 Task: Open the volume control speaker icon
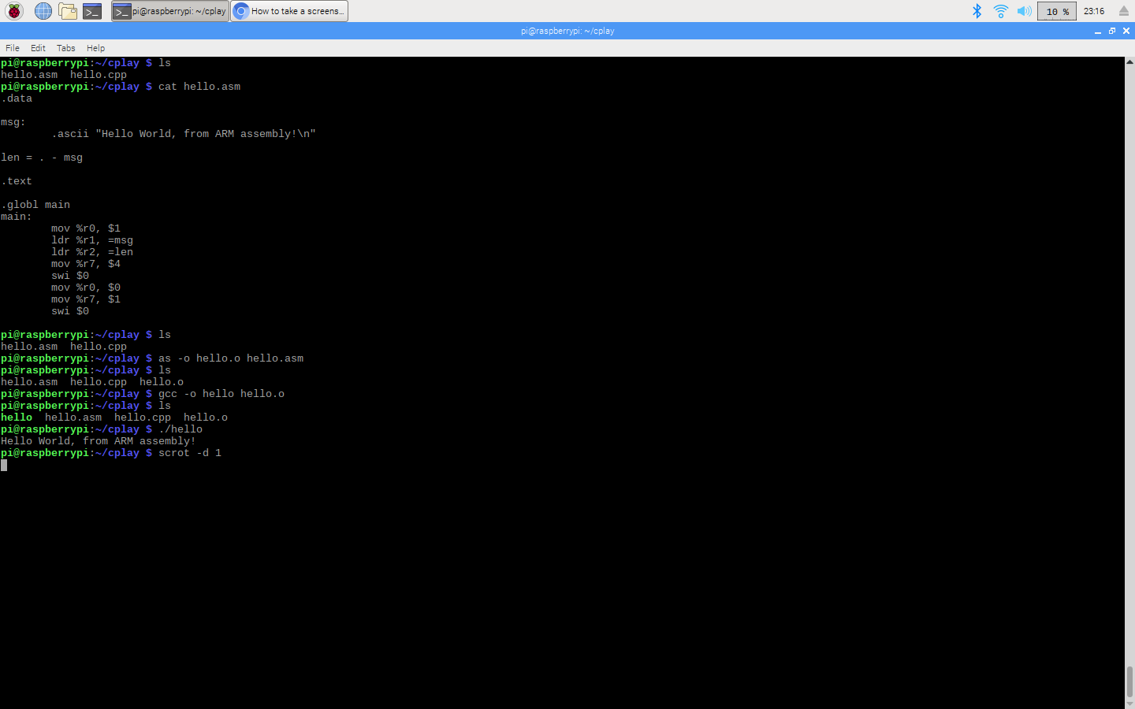pyautogui.click(x=1024, y=11)
